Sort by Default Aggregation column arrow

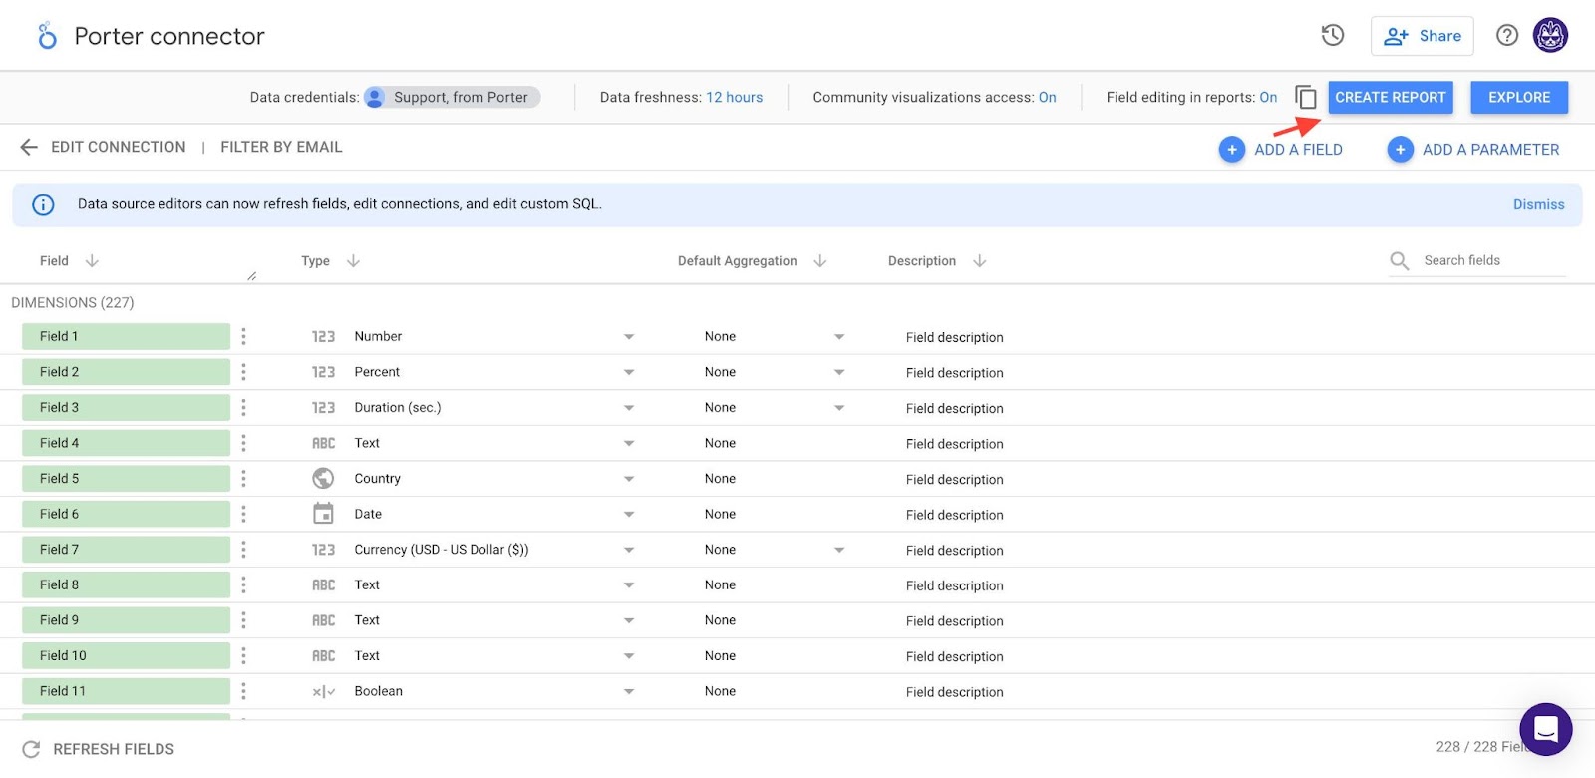coord(820,260)
